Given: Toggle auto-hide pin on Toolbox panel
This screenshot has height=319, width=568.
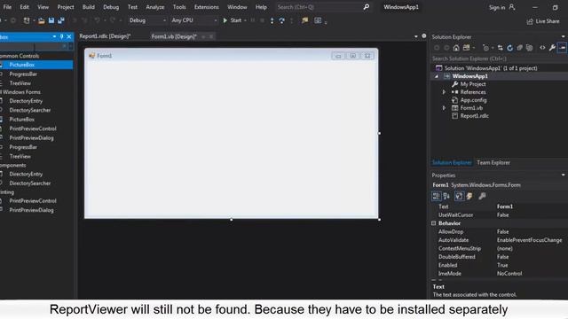Looking at the screenshot, I should click(61, 36).
